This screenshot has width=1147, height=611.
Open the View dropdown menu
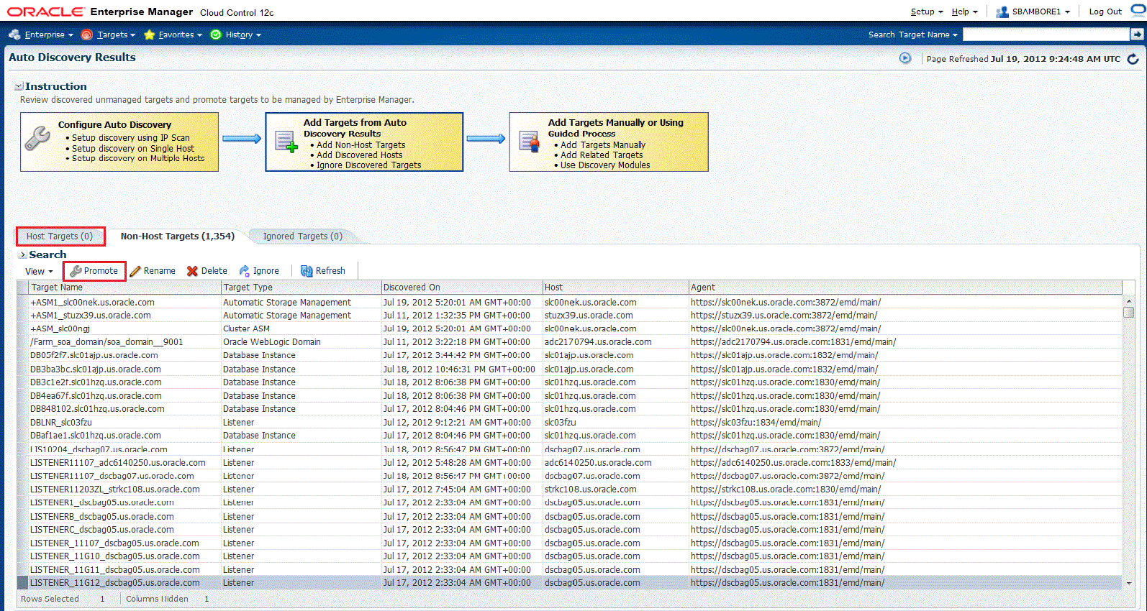pos(39,271)
